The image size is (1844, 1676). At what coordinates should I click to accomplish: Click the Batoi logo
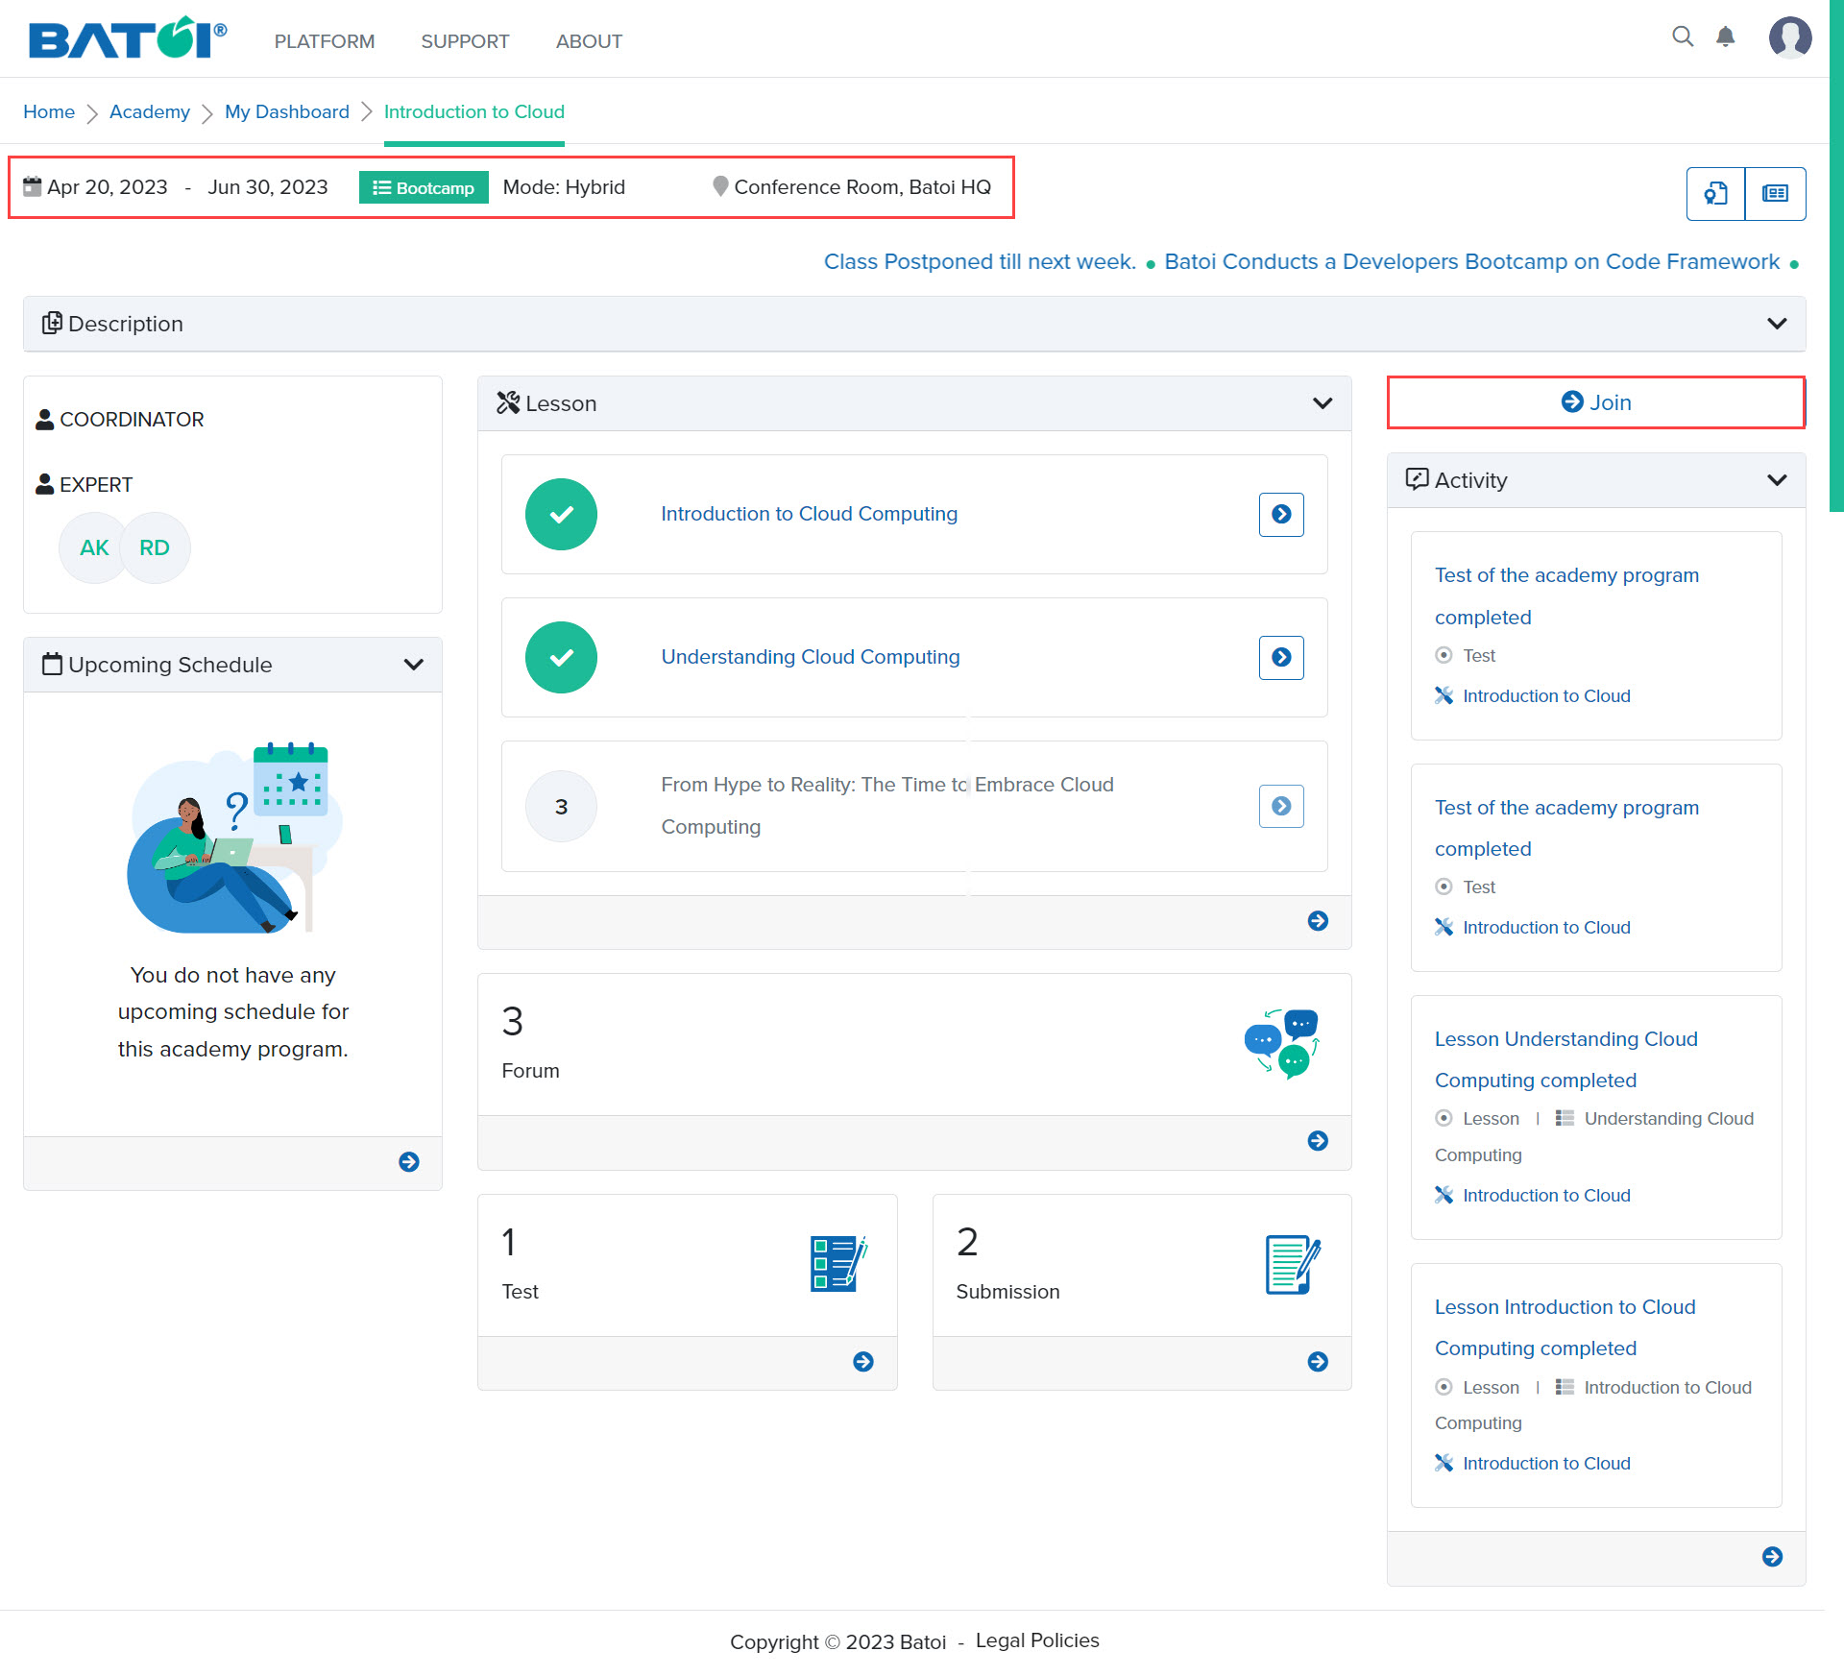coord(127,38)
